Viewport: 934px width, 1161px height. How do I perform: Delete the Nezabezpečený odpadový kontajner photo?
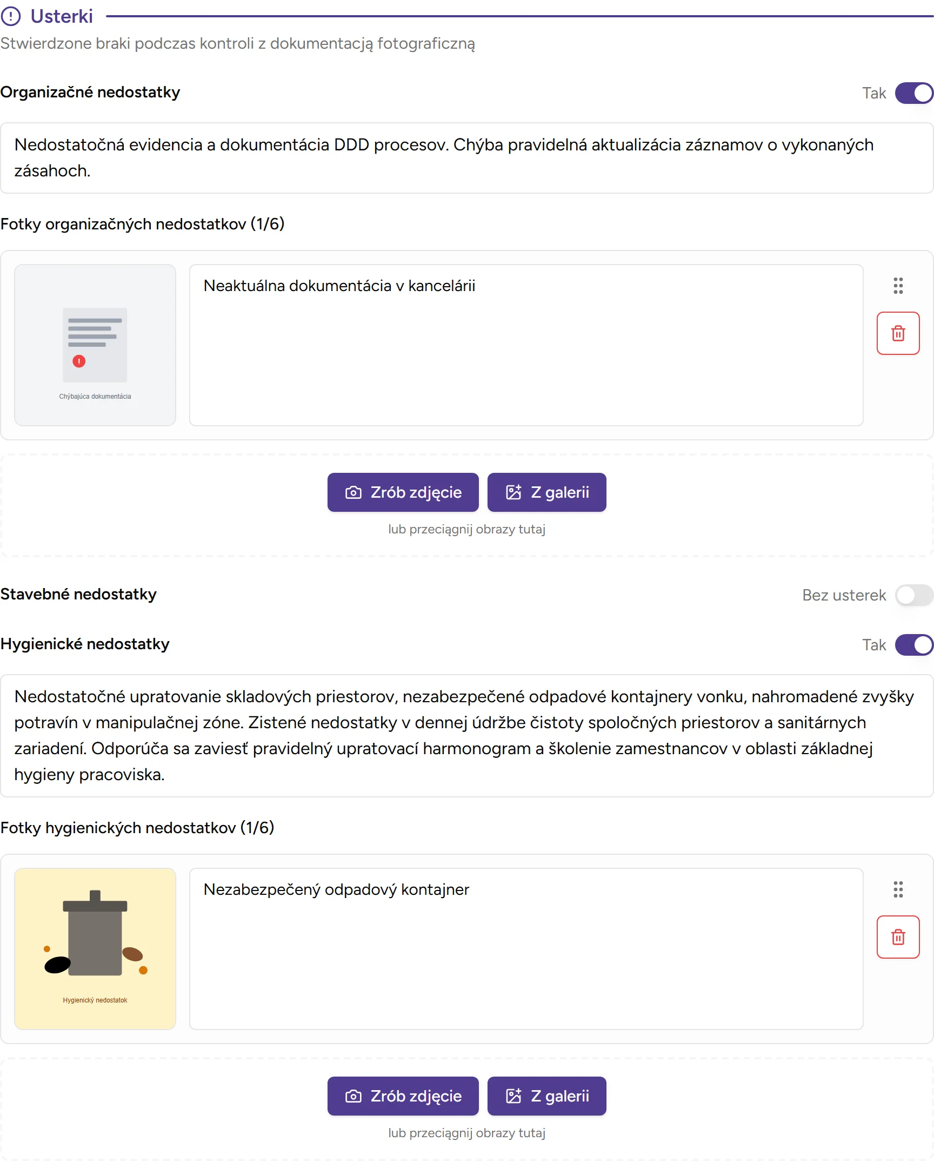(898, 937)
